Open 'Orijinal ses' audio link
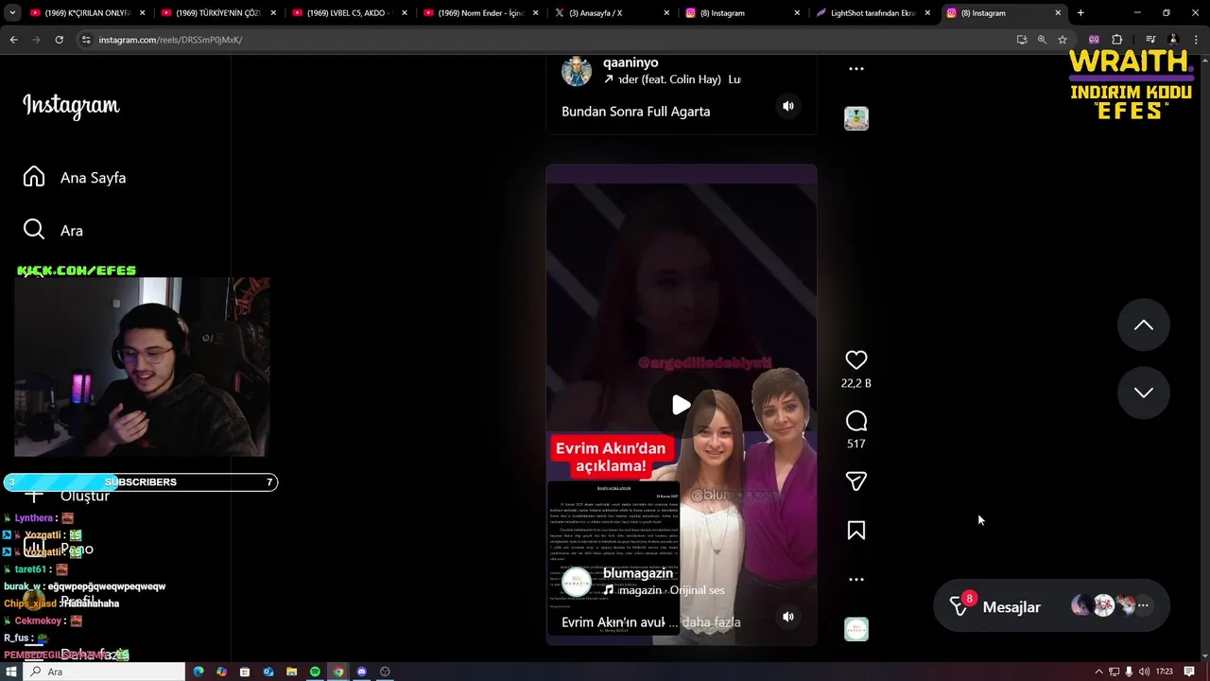Screen dimensions: 1210x681 click(x=697, y=590)
